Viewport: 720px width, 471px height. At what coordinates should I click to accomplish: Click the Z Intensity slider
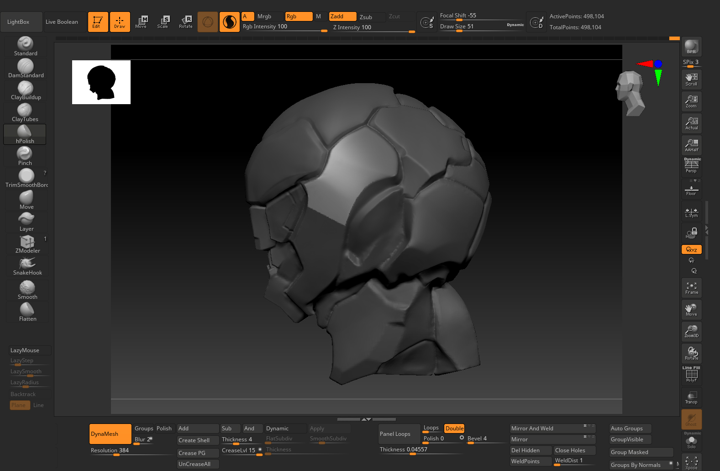point(374,27)
